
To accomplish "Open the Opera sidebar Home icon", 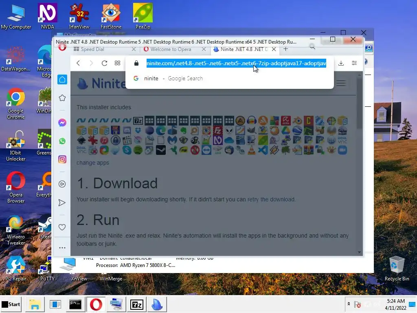I will [62, 79].
